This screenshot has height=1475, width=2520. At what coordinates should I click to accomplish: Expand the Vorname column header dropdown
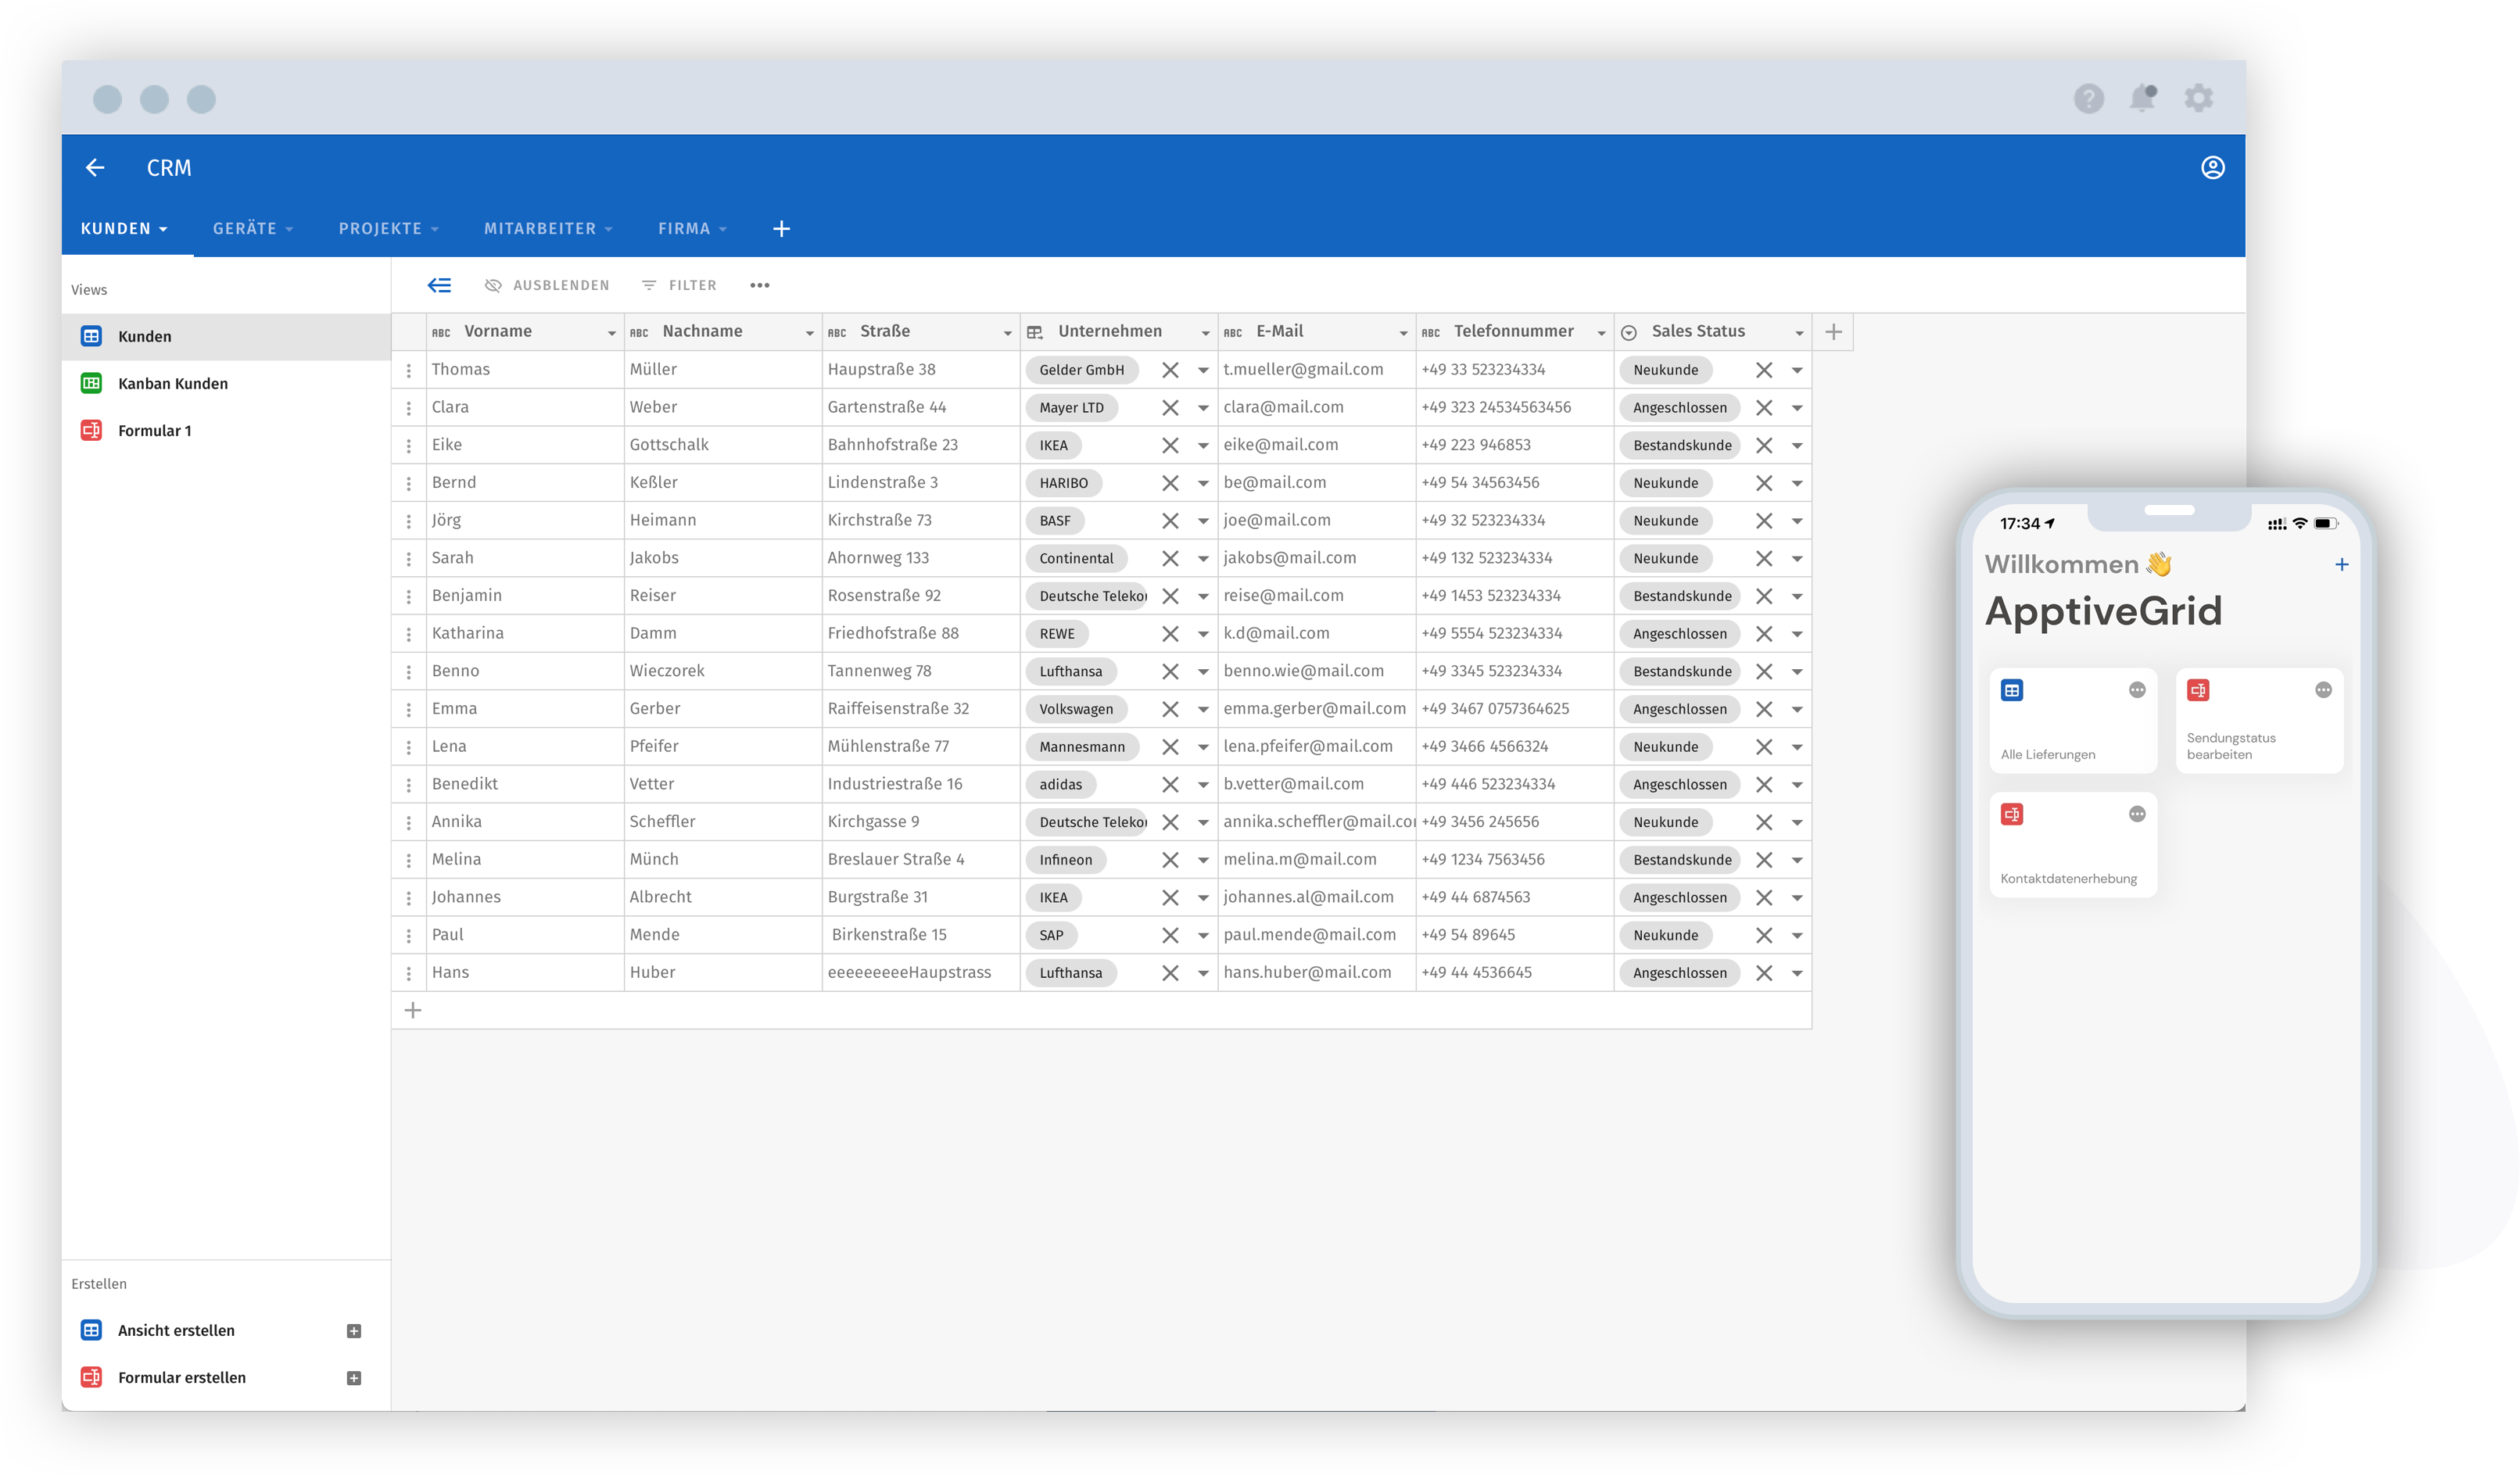[x=611, y=333]
